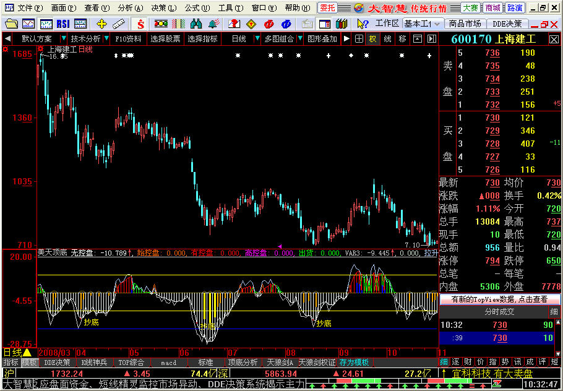Close the 600170 quote panel X box
The image size is (563, 391).
click(x=554, y=40)
